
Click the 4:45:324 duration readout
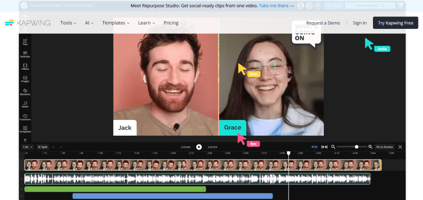213,147
